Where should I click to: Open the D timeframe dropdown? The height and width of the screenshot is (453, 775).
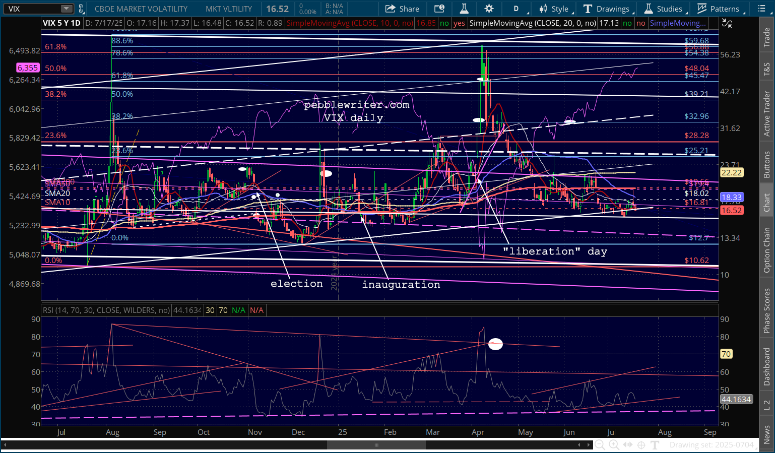pos(519,9)
